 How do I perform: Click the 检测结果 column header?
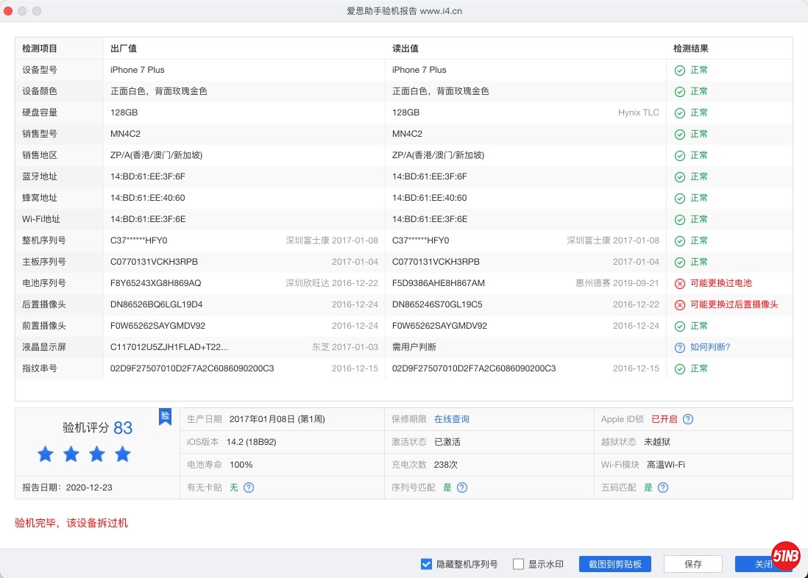pos(691,49)
